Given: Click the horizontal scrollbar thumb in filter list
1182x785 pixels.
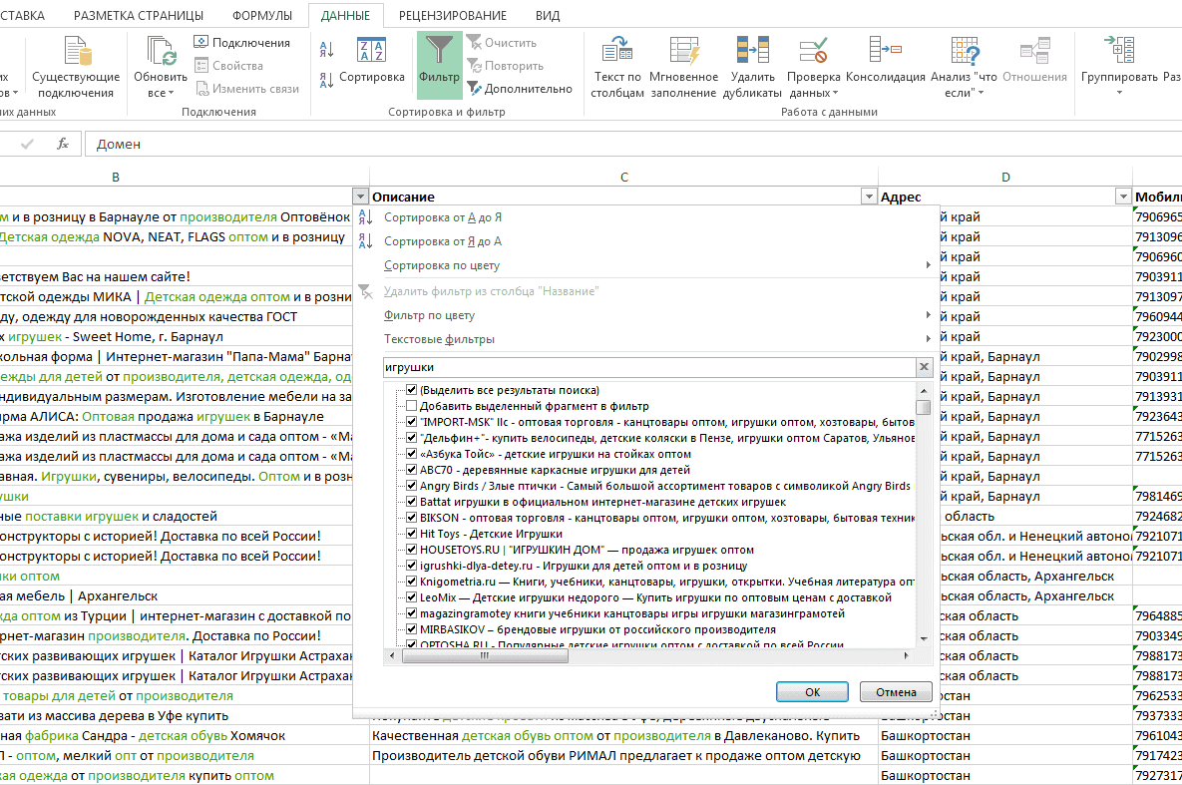Looking at the screenshot, I should tap(486, 656).
